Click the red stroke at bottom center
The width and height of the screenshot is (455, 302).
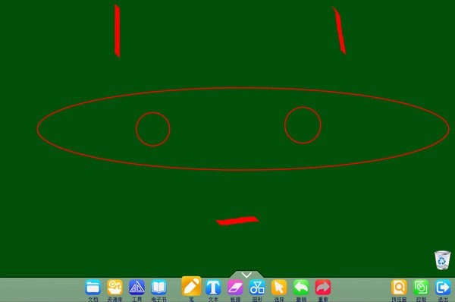237,220
